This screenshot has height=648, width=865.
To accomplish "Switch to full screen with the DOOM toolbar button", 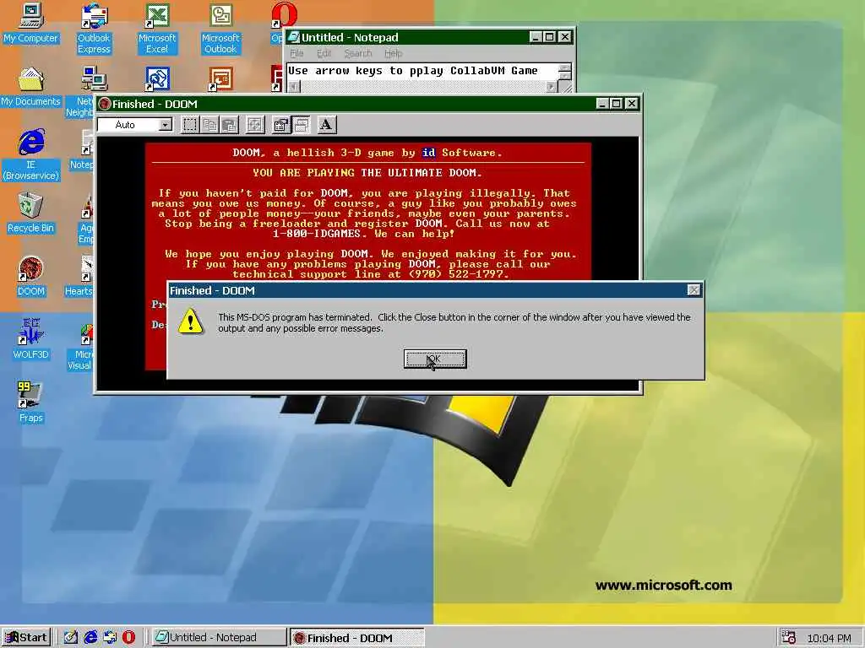I will coord(255,125).
